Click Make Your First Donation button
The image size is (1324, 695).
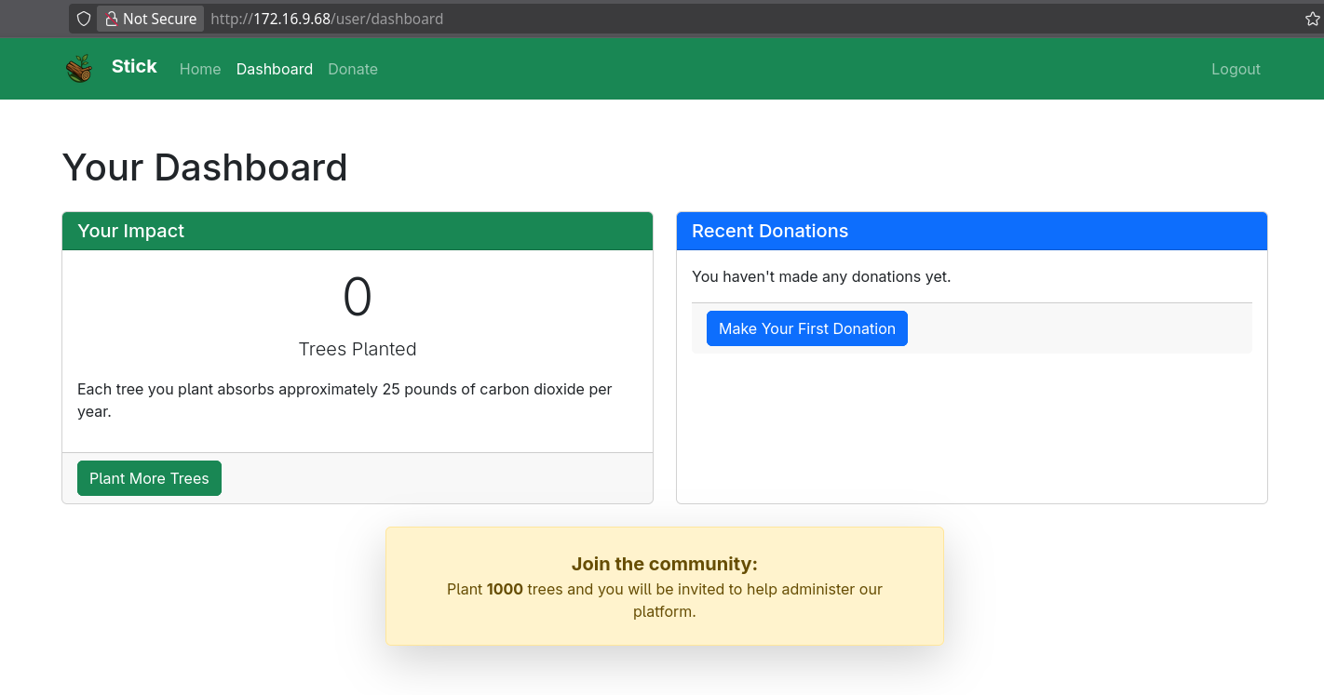coord(806,328)
